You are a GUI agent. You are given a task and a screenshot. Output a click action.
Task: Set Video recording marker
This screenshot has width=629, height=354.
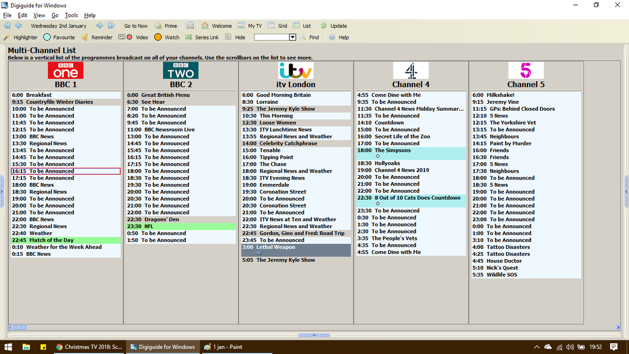pos(133,37)
